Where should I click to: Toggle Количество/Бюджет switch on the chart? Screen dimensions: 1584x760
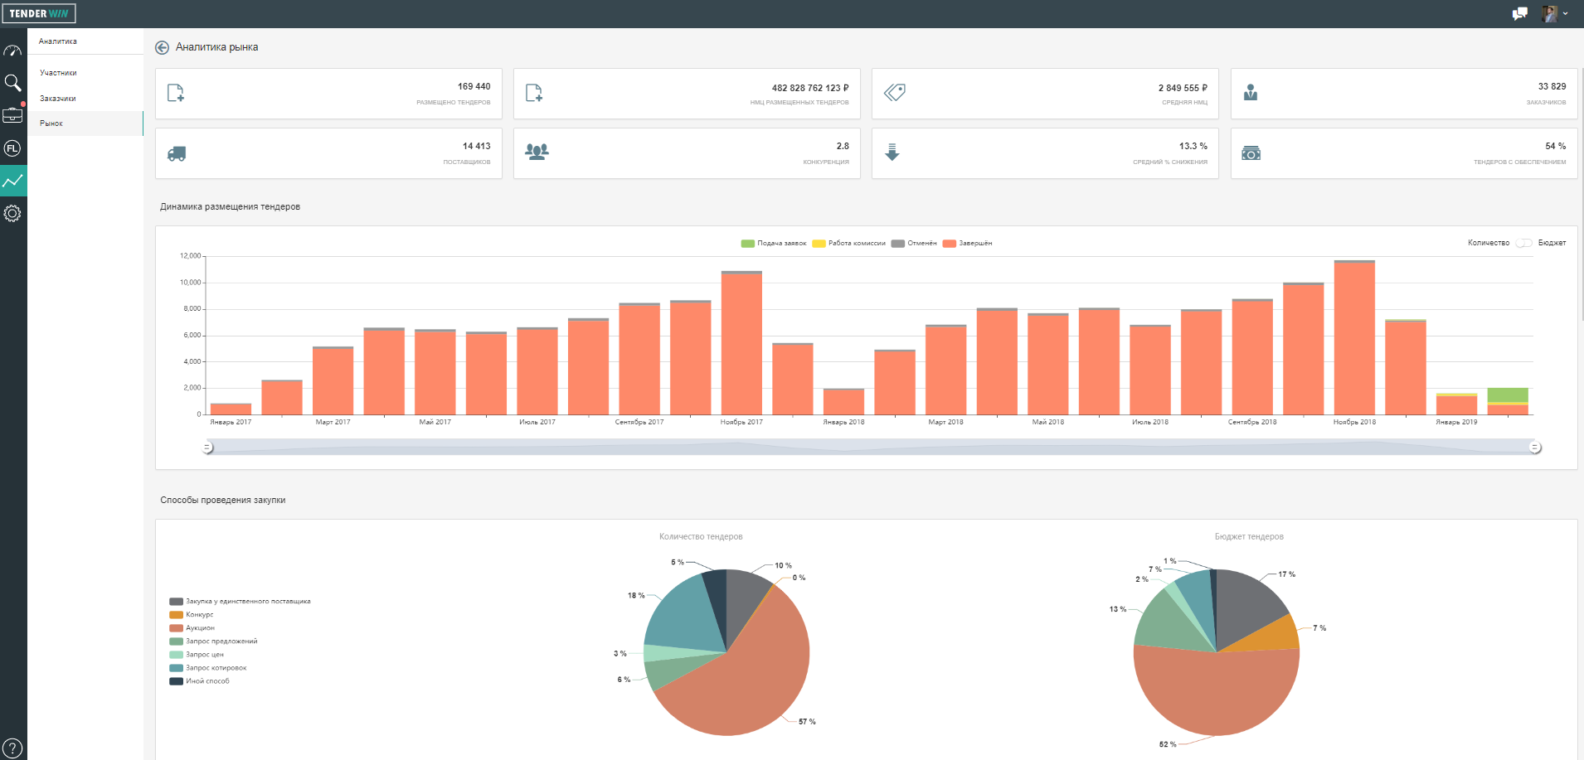point(1523,243)
